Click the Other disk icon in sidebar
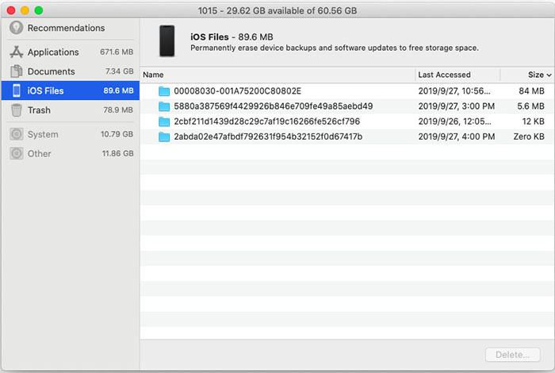The height and width of the screenshot is (373, 555). [17, 153]
